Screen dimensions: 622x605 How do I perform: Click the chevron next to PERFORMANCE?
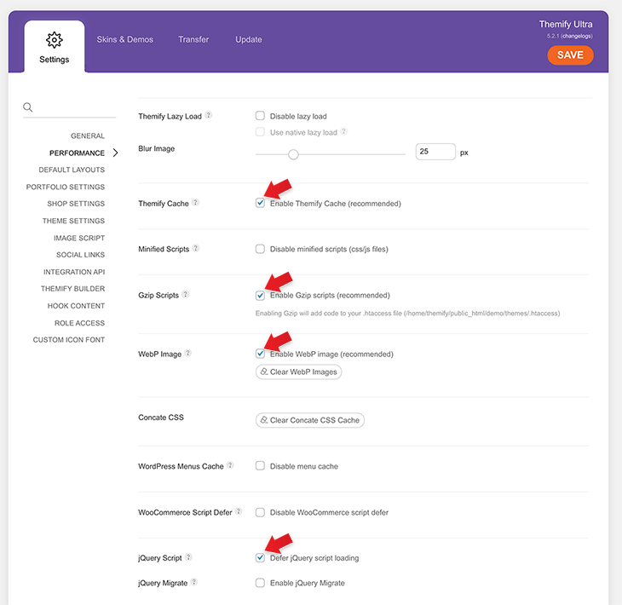point(115,153)
